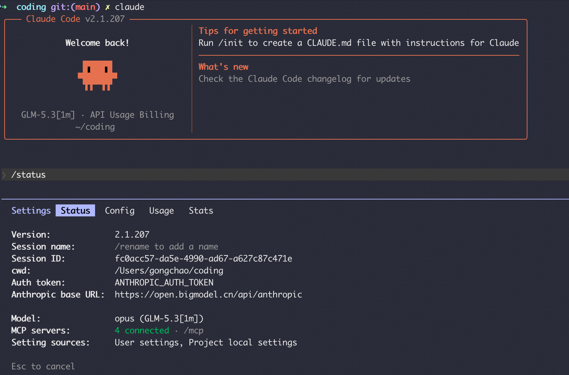Click the yellow ✗ git dirty marker
The height and width of the screenshot is (375, 569).
click(x=108, y=7)
